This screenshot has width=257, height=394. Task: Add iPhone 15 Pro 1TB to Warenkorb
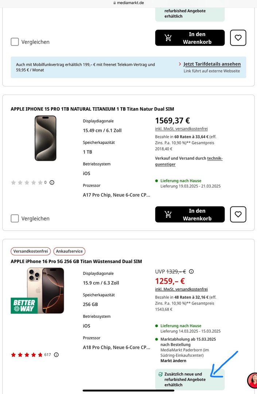[190, 215]
